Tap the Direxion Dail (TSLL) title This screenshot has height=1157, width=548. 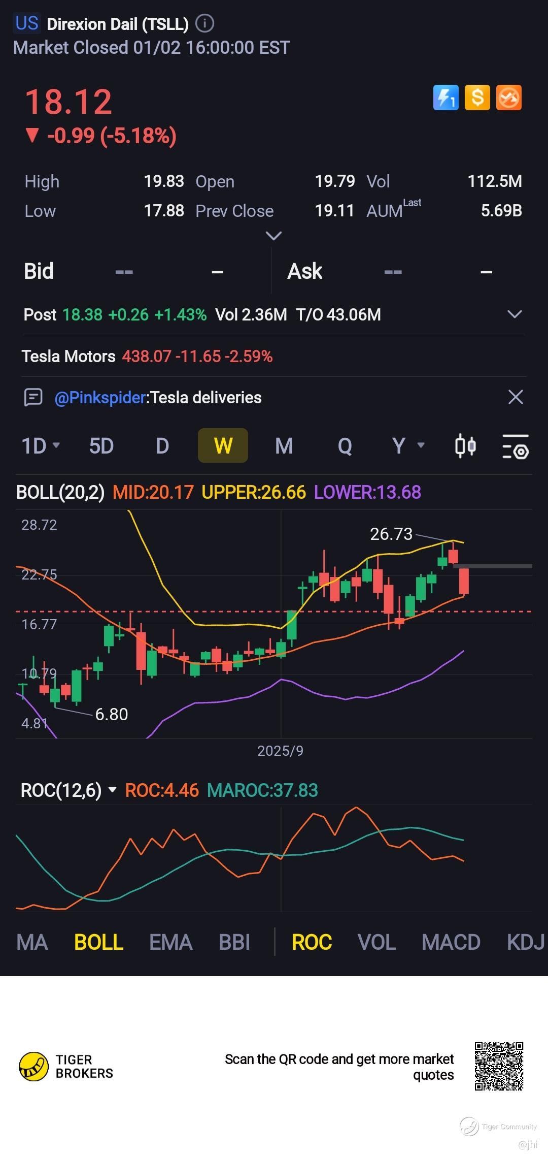coord(117,24)
